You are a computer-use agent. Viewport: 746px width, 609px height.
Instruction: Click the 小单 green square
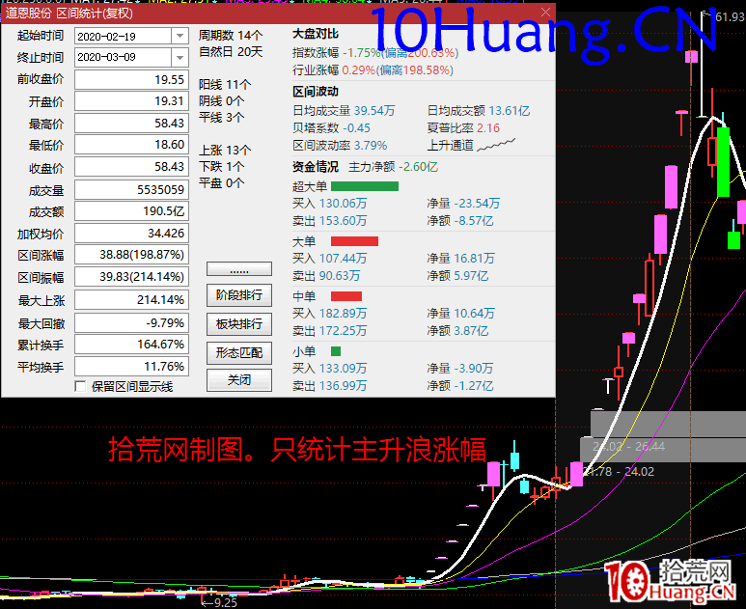point(336,351)
